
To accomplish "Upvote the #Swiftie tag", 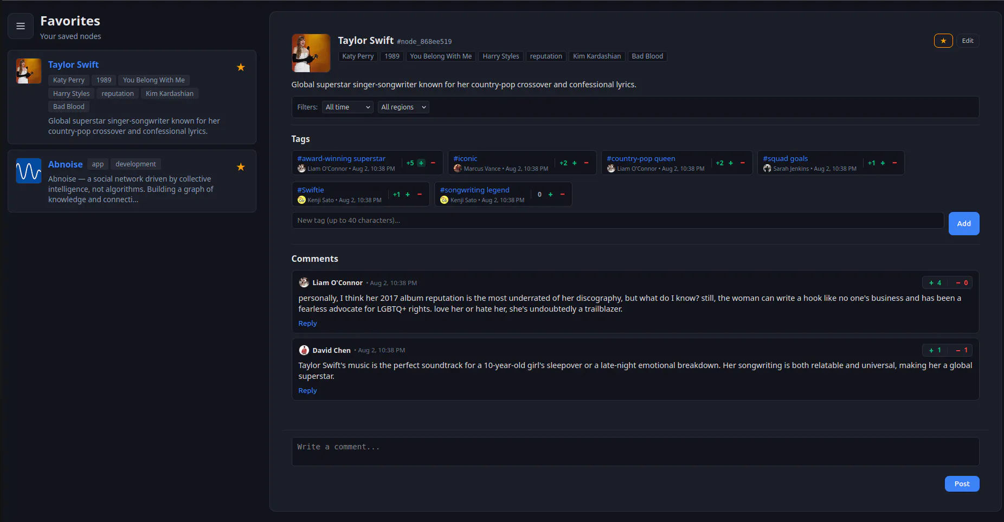I will point(408,195).
